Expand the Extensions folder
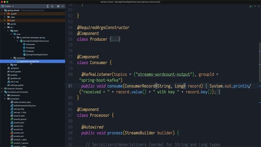 pyautogui.click(x=5, y=95)
